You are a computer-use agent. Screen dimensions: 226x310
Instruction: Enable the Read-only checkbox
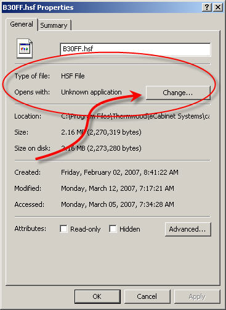click(63, 228)
